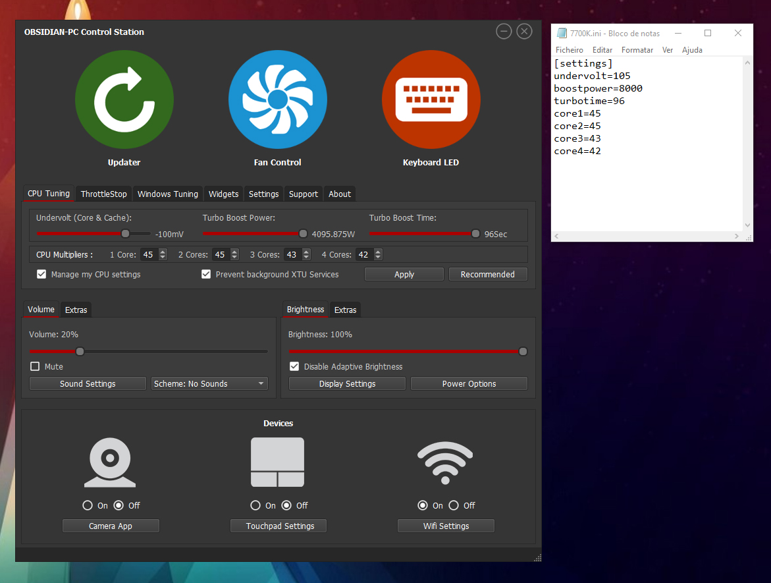Increase the 1 Core multiplier
This screenshot has width=771, height=583.
point(163,252)
